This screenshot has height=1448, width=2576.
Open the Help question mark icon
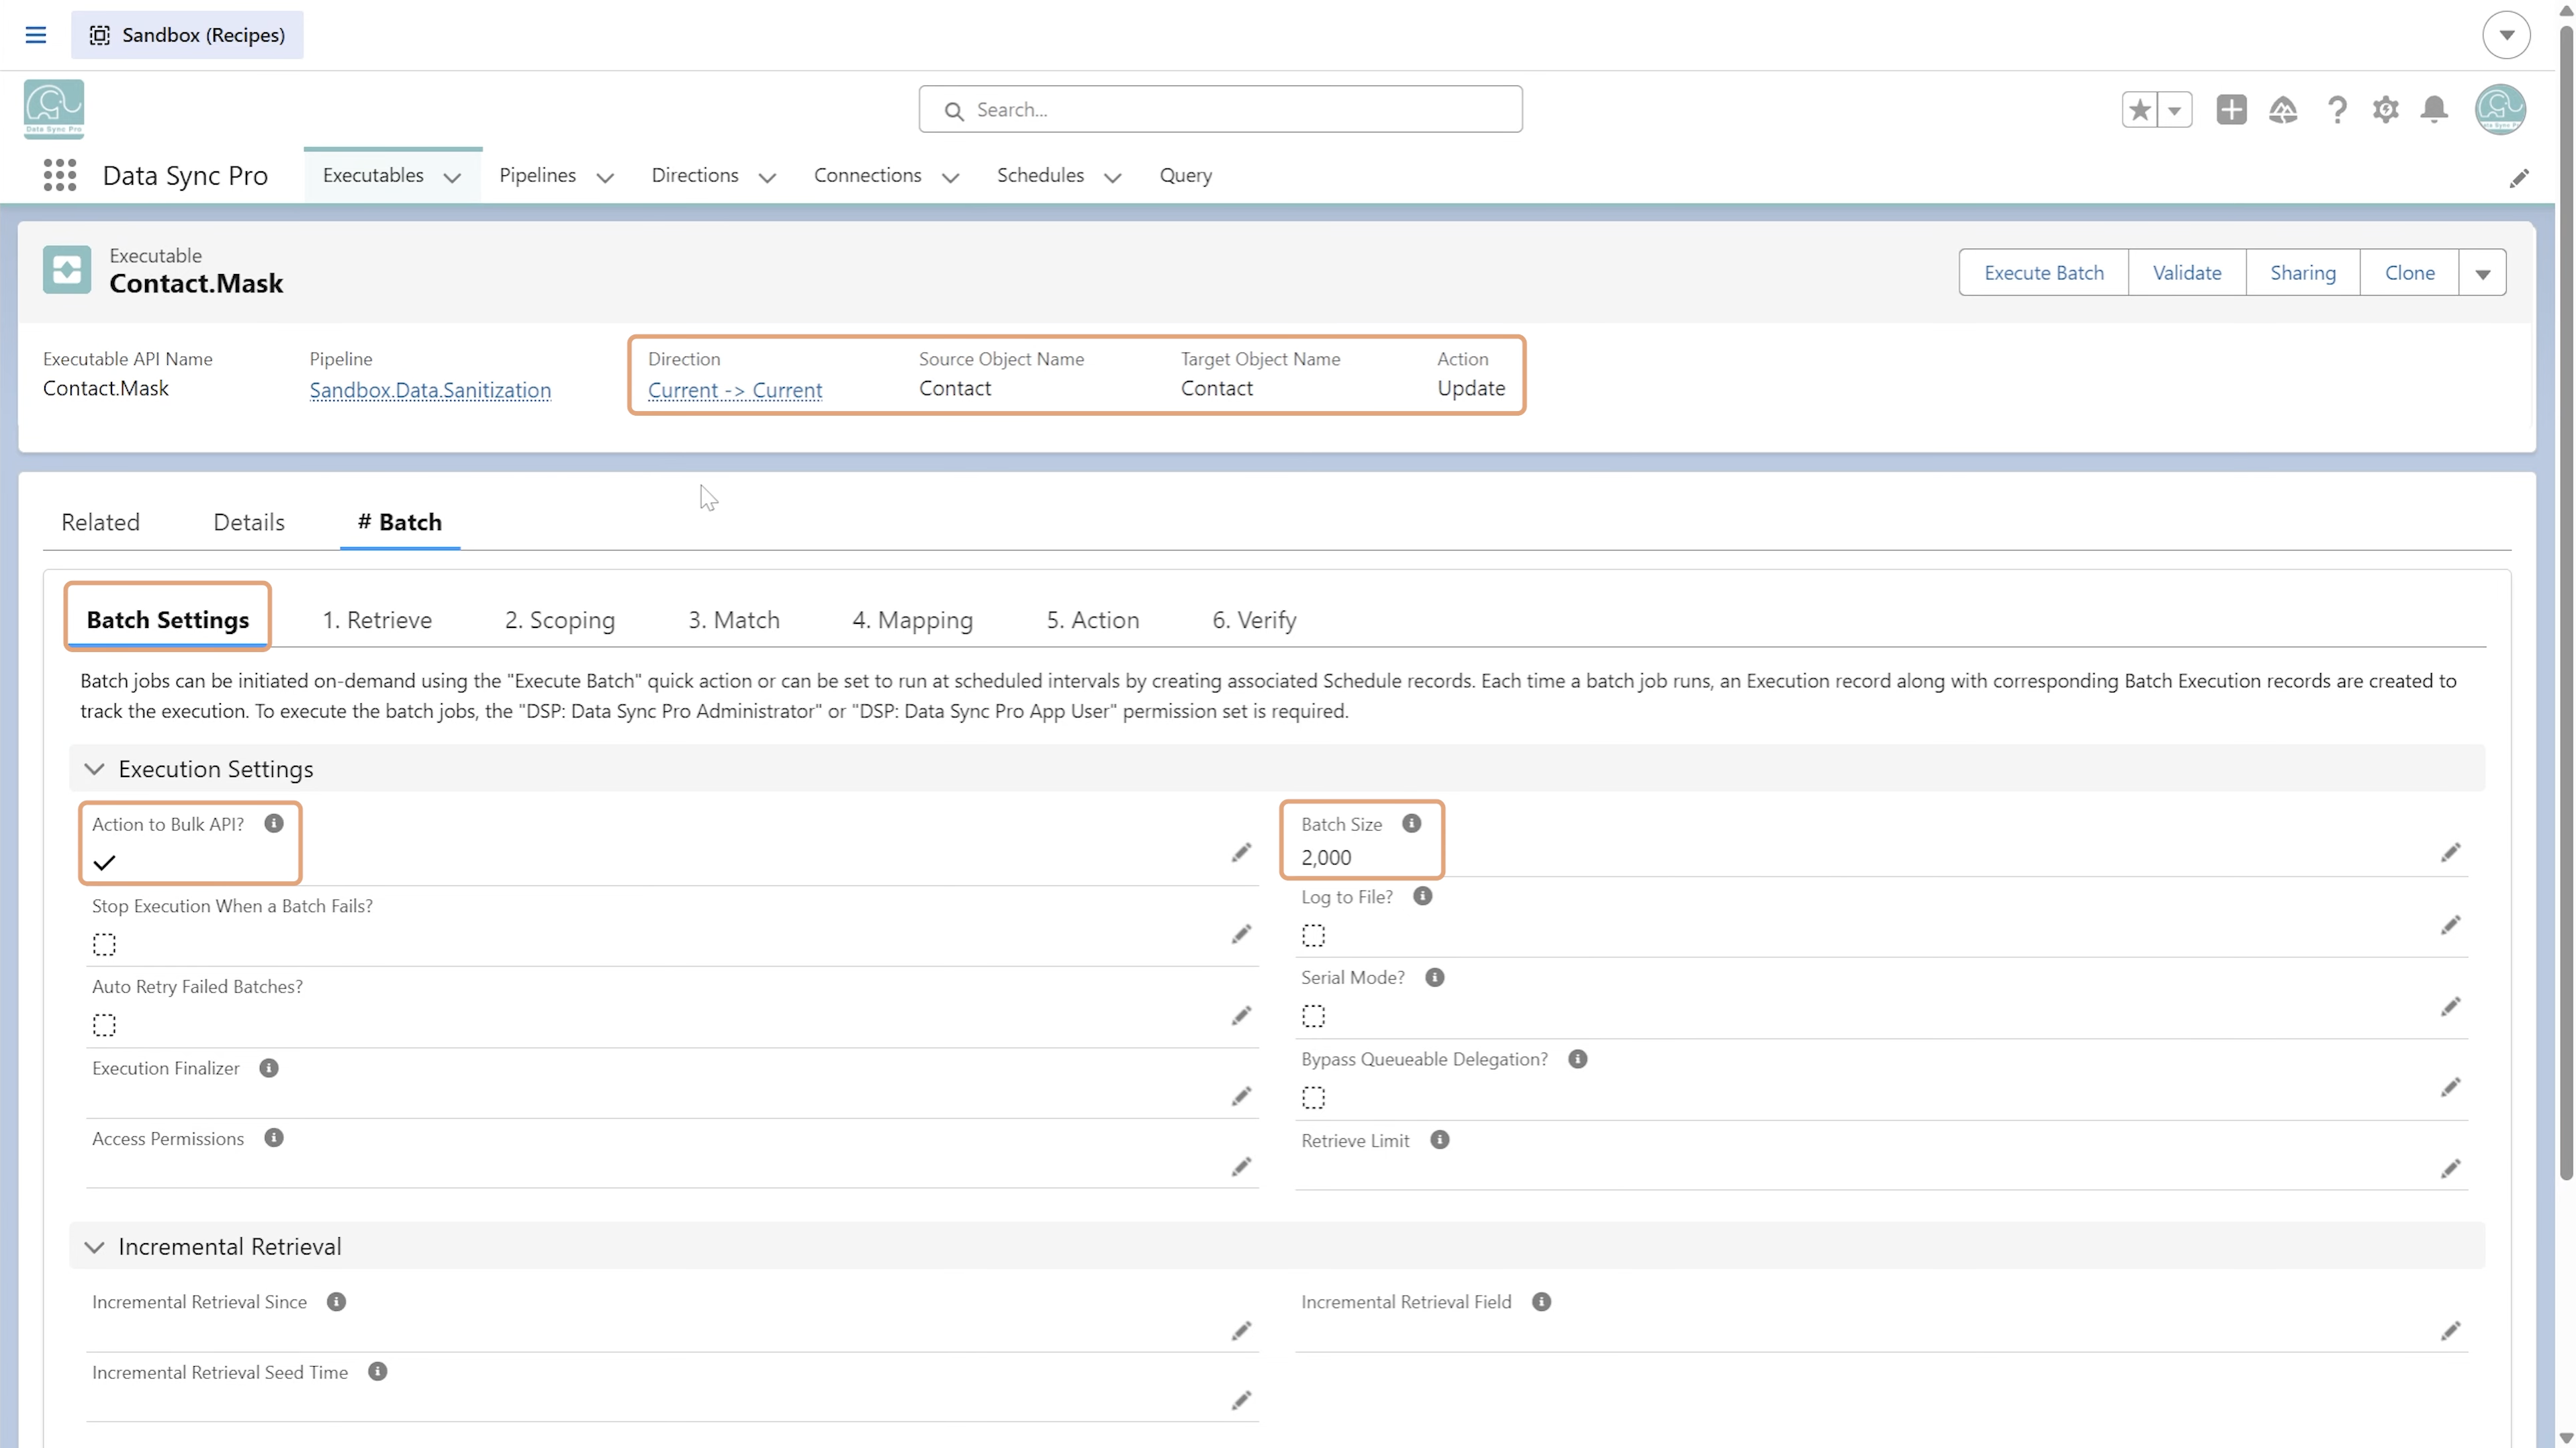click(x=2336, y=109)
